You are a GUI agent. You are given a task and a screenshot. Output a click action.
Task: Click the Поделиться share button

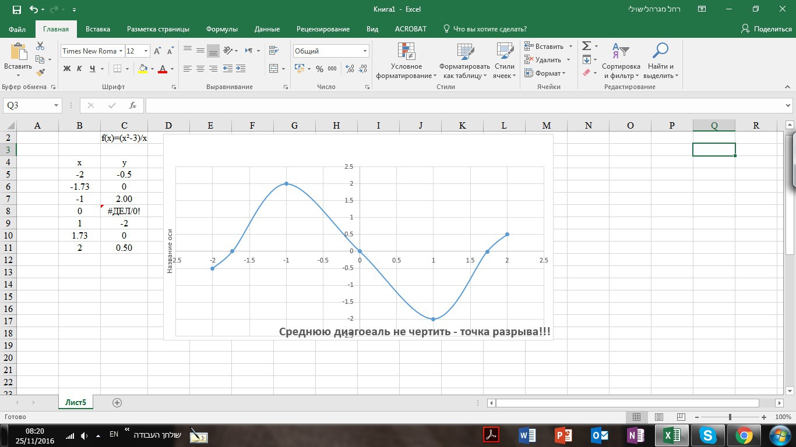point(766,29)
